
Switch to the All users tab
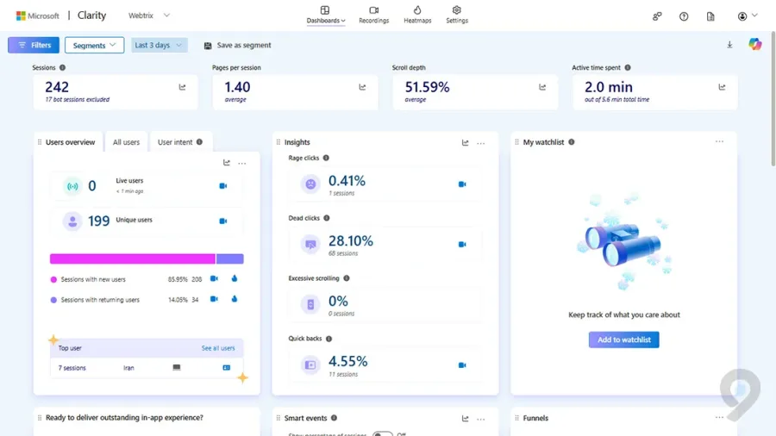126,142
